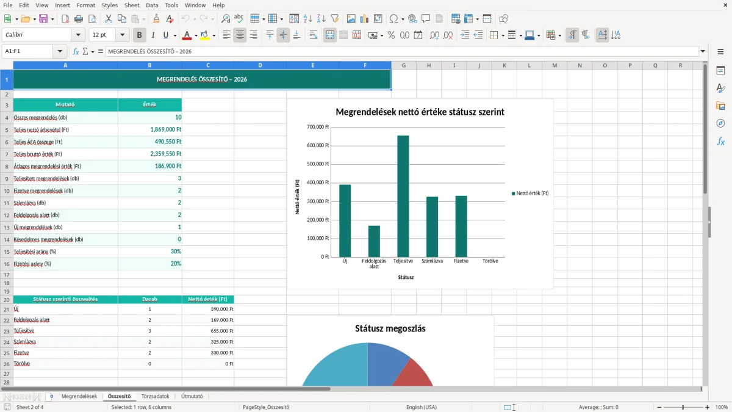This screenshot has width=732, height=412.
Task: Click Merge and Center Cells icon
Action: (x=330, y=35)
